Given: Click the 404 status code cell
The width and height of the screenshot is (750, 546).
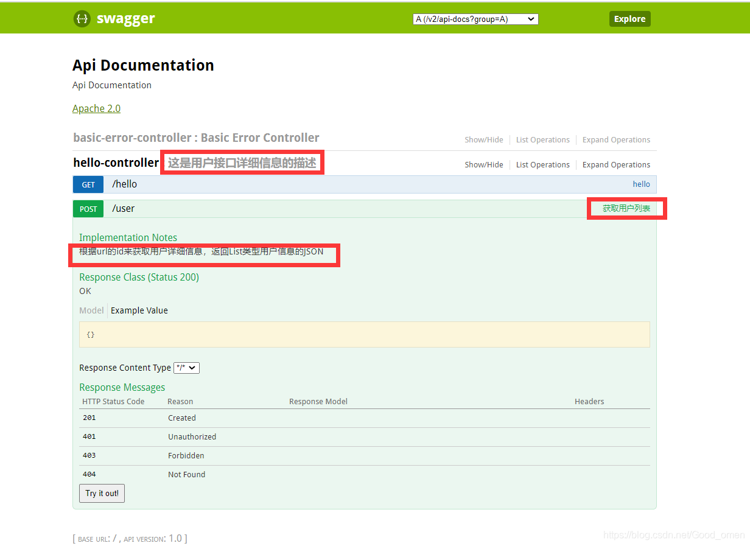Looking at the screenshot, I should tap(89, 474).
